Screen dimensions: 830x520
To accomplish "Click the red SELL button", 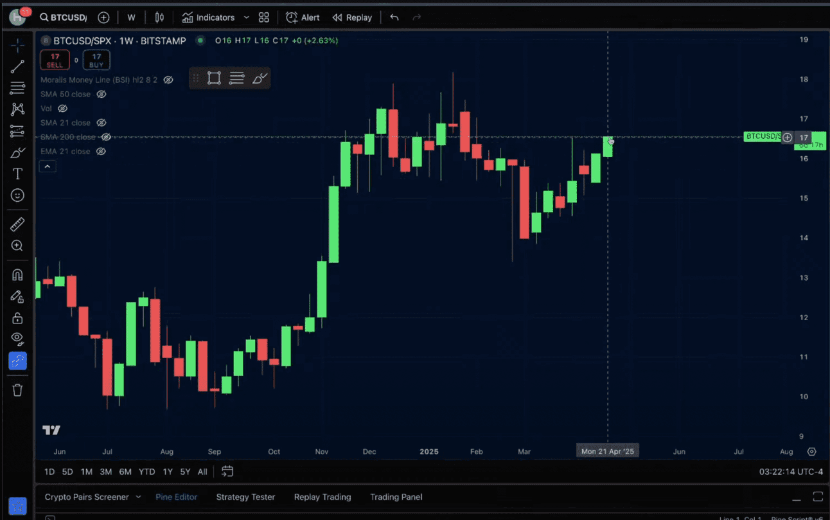I will click(x=55, y=60).
